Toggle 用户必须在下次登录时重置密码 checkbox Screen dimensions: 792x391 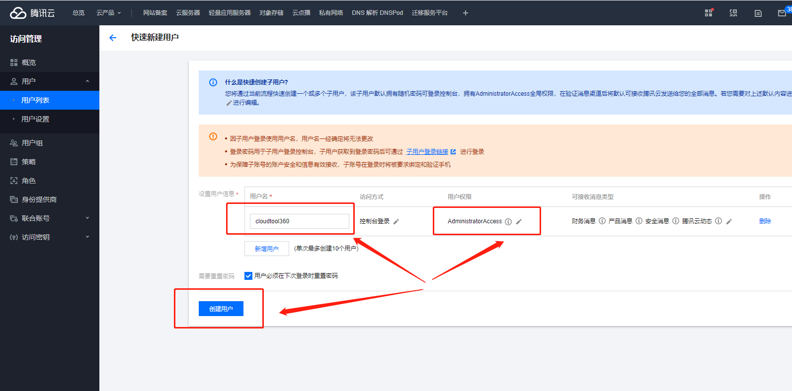coord(248,276)
